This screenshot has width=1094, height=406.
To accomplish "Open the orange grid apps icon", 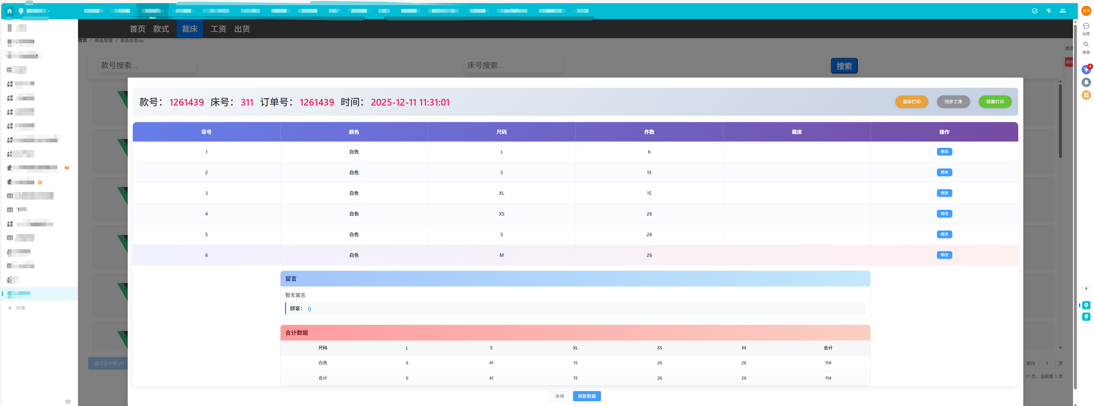I will (x=1086, y=95).
